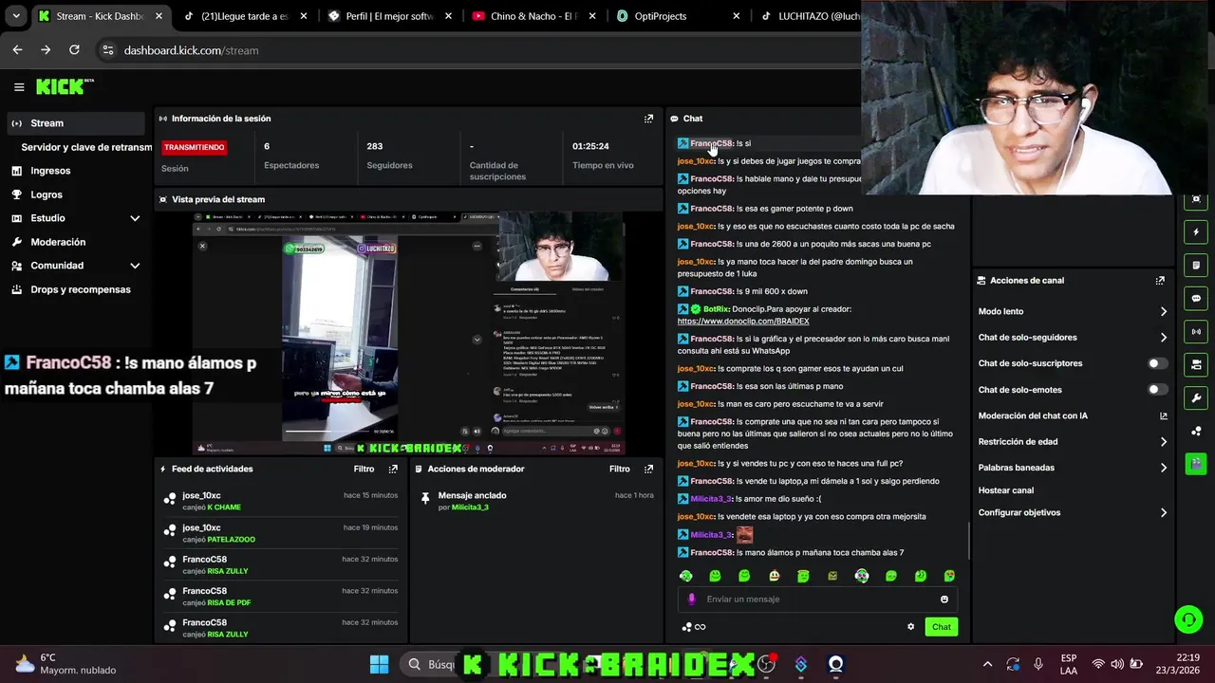
Task: Reload the page with browser refresh button
Action: coord(74,50)
